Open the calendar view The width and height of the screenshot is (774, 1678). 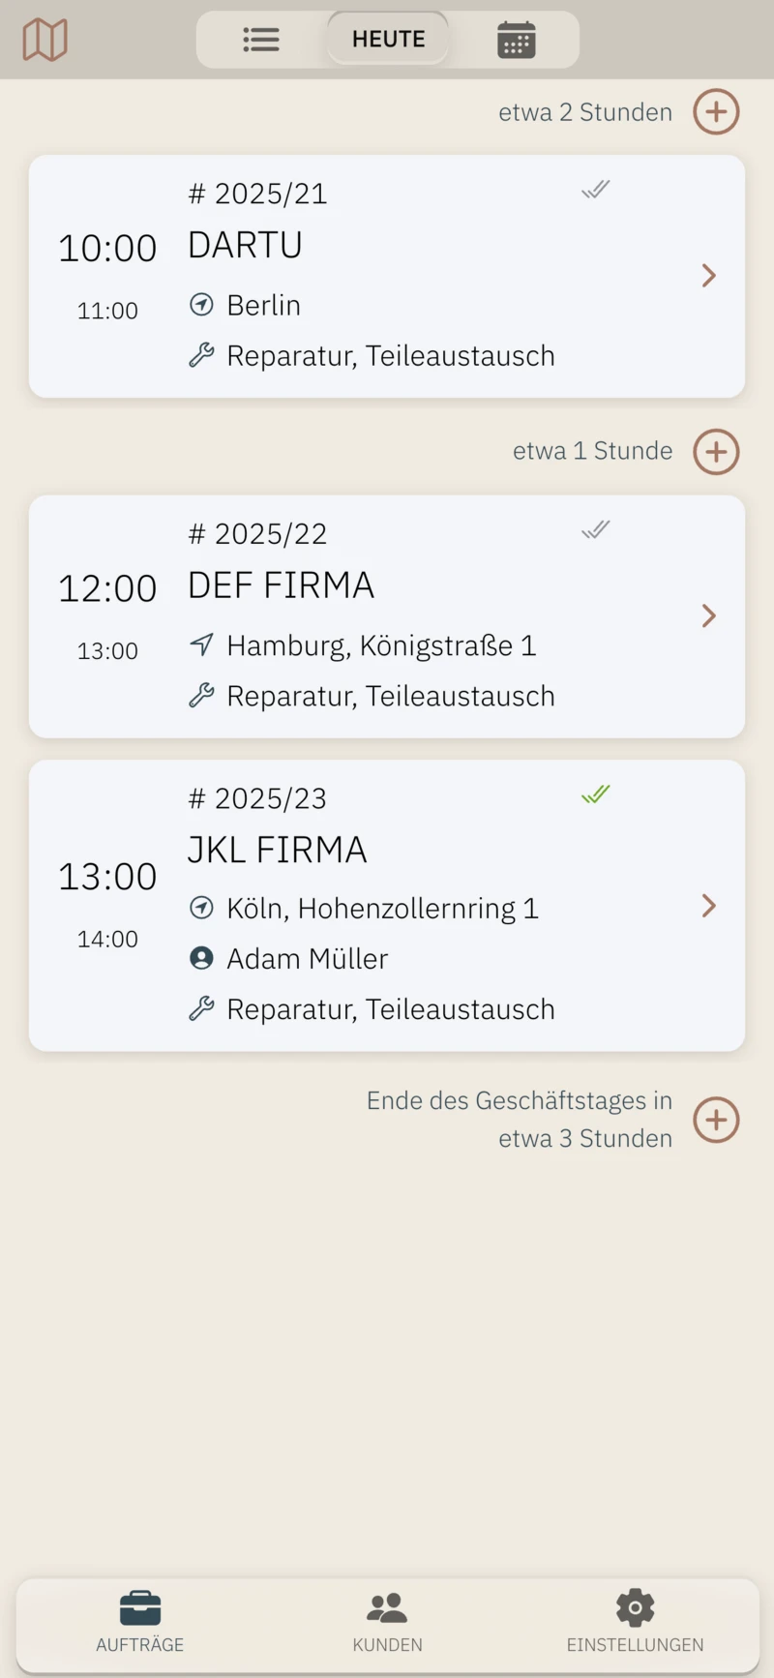pyautogui.click(x=516, y=40)
